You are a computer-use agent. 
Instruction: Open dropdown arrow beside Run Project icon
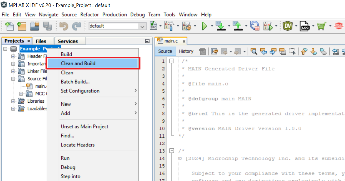(x=212, y=26)
